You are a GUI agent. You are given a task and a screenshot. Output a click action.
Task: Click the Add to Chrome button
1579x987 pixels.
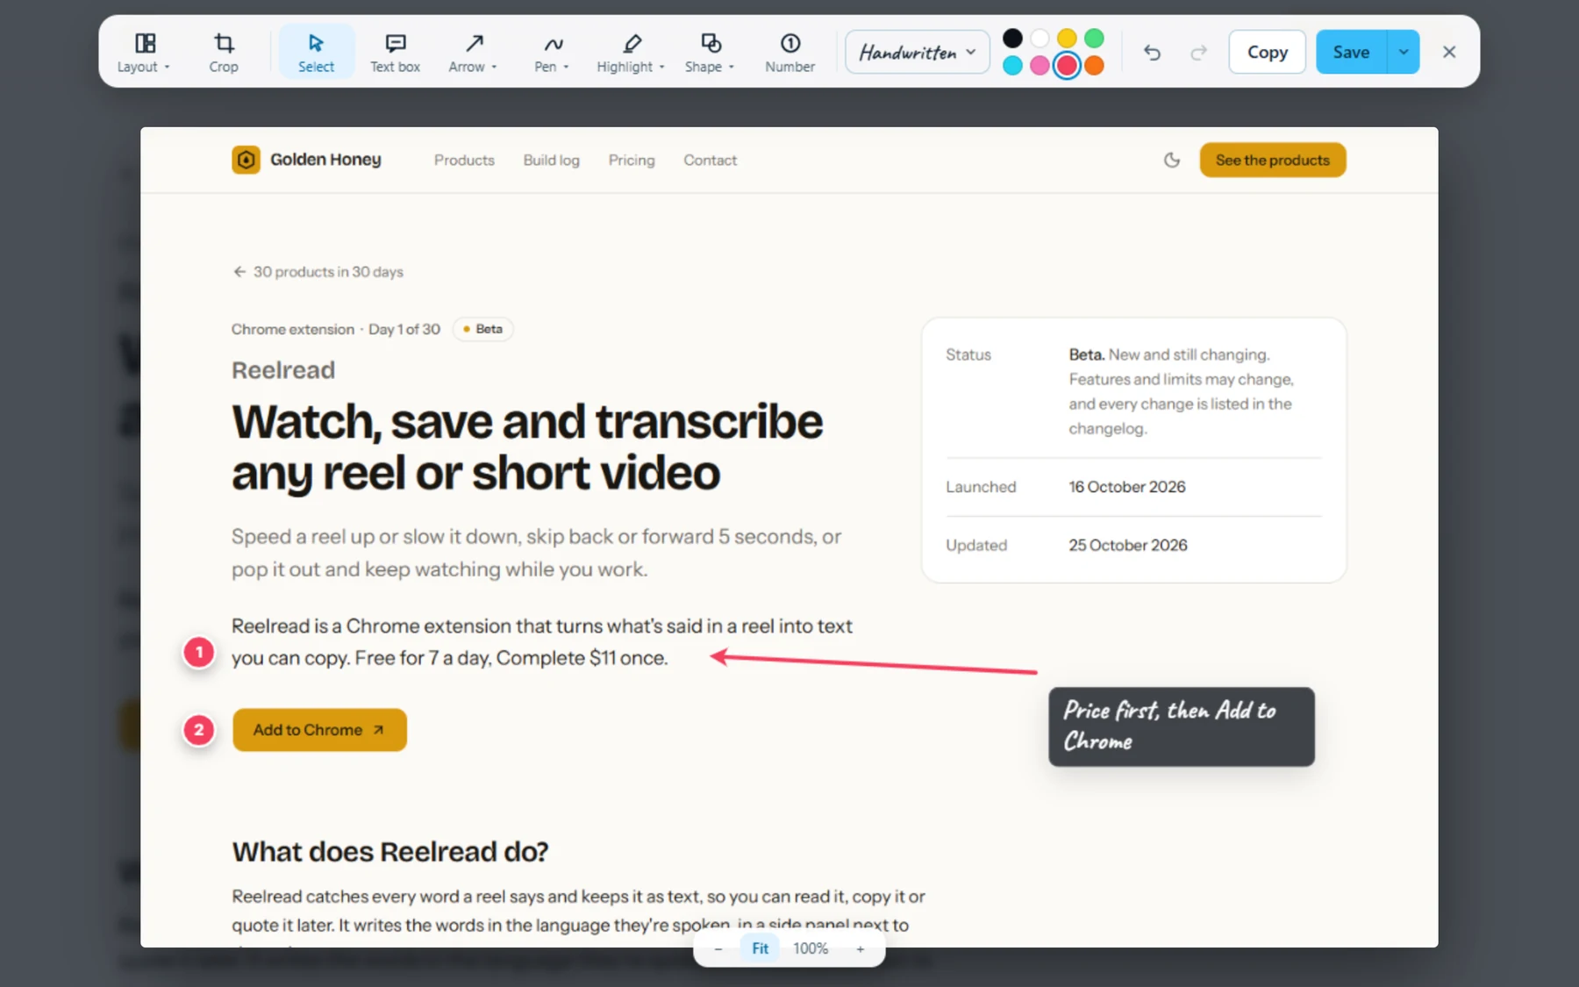[319, 730]
